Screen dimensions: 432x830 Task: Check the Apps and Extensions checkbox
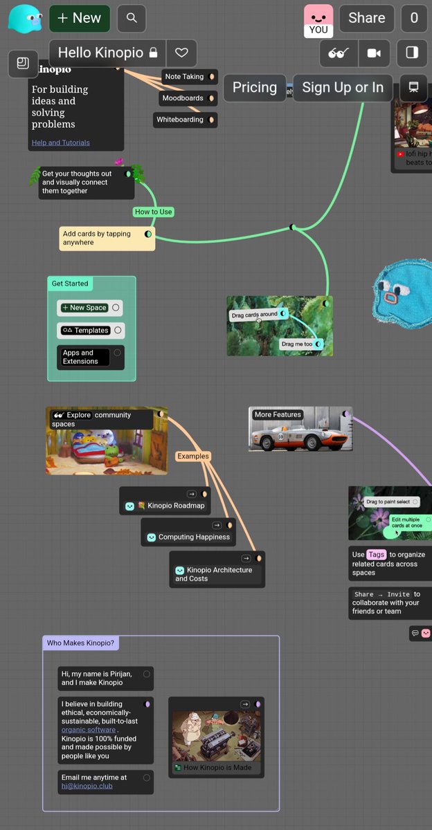coord(117,353)
